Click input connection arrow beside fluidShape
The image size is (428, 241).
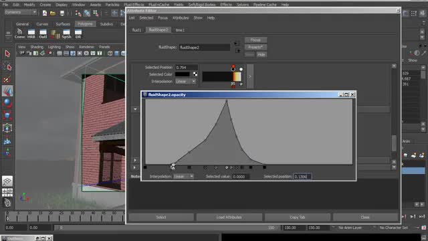pos(237,43)
